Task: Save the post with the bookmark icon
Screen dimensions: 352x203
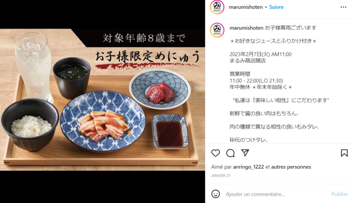Action: (344, 153)
